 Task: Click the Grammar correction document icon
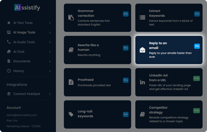tap(71, 18)
